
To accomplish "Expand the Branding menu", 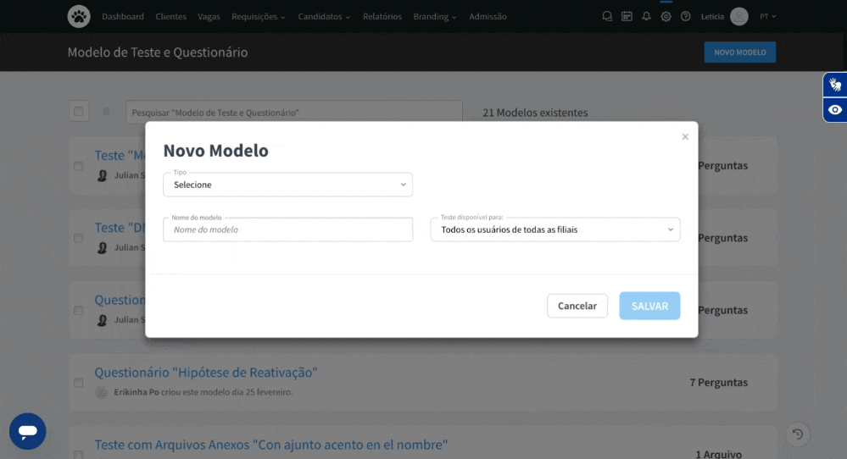I will click(435, 17).
